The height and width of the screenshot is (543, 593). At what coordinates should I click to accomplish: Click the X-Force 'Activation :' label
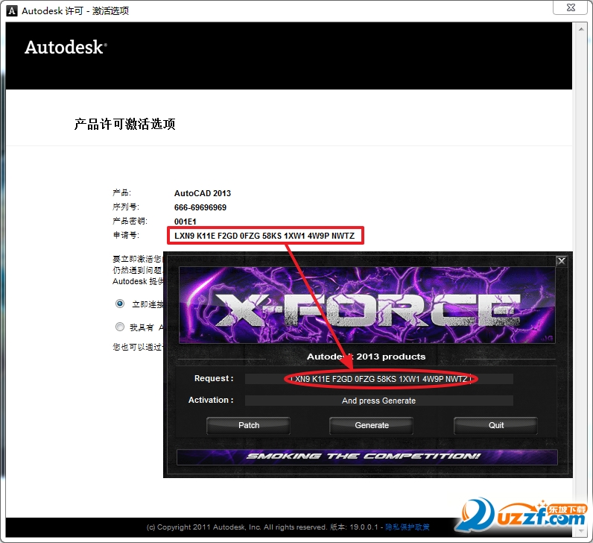[211, 400]
